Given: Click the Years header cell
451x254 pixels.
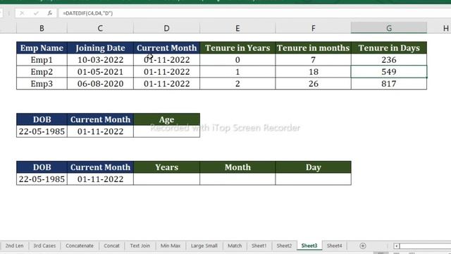Looking at the screenshot, I should 166,167.
